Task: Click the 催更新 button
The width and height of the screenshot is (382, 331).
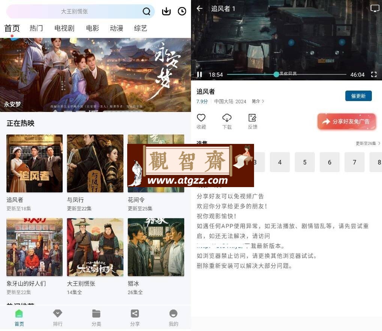Action: pos(358,96)
